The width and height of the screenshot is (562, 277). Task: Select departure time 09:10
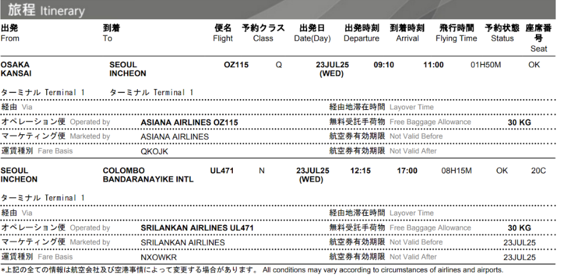pyautogui.click(x=384, y=65)
